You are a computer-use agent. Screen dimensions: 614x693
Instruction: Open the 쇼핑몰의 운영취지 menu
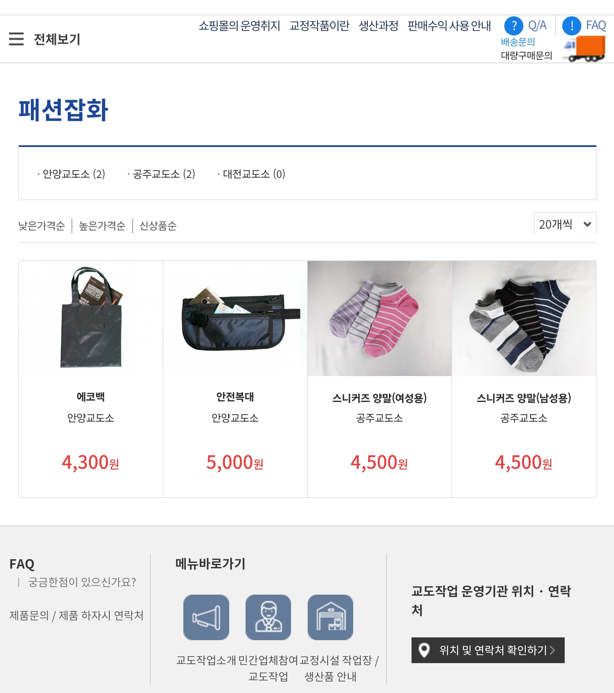(239, 26)
